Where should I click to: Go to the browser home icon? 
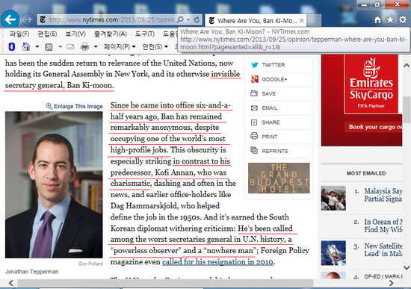377,20
